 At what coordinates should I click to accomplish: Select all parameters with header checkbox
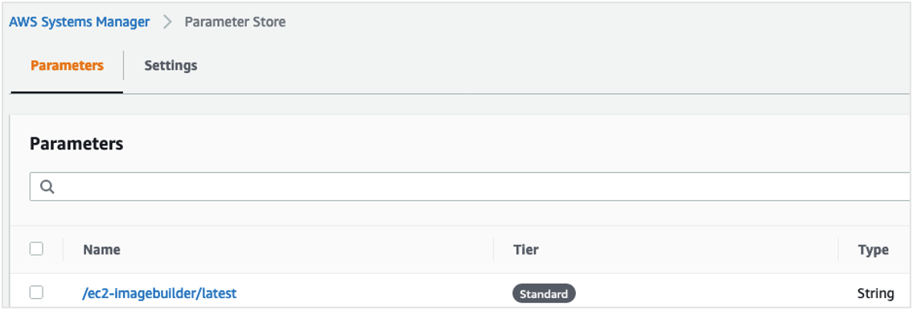[36, 249]
